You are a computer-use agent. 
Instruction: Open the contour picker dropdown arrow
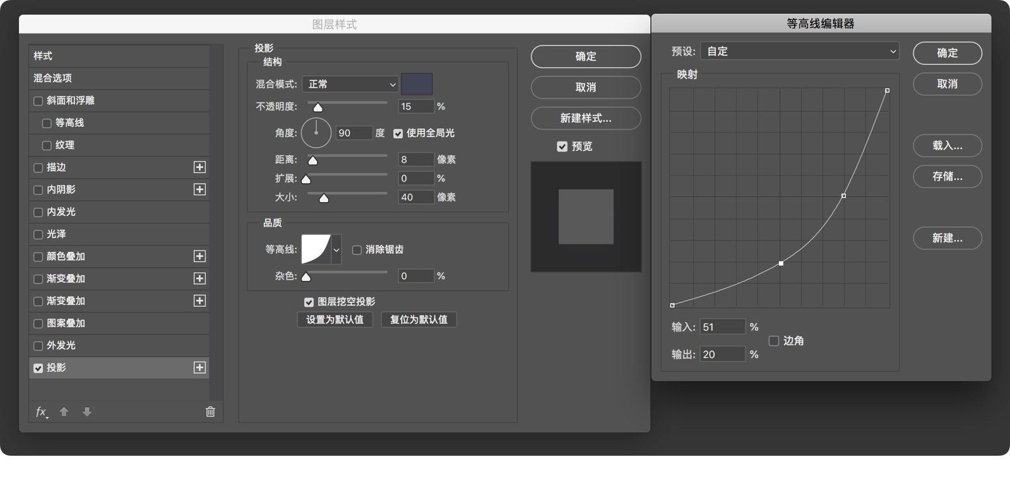click(336, 249)
